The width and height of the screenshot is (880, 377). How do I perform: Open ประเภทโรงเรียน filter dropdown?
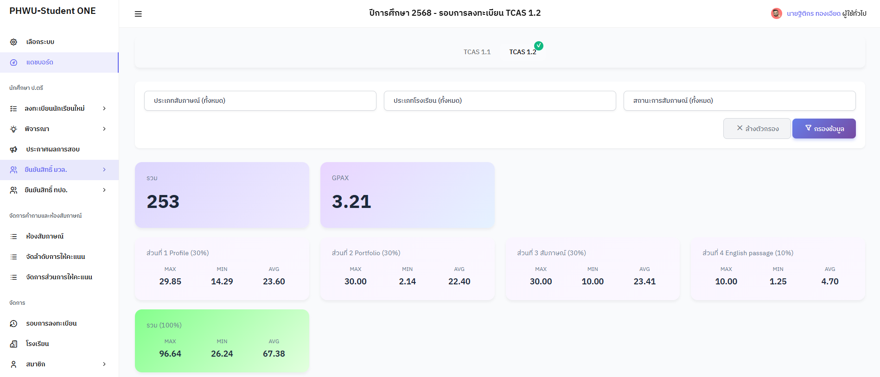point(500,101)
